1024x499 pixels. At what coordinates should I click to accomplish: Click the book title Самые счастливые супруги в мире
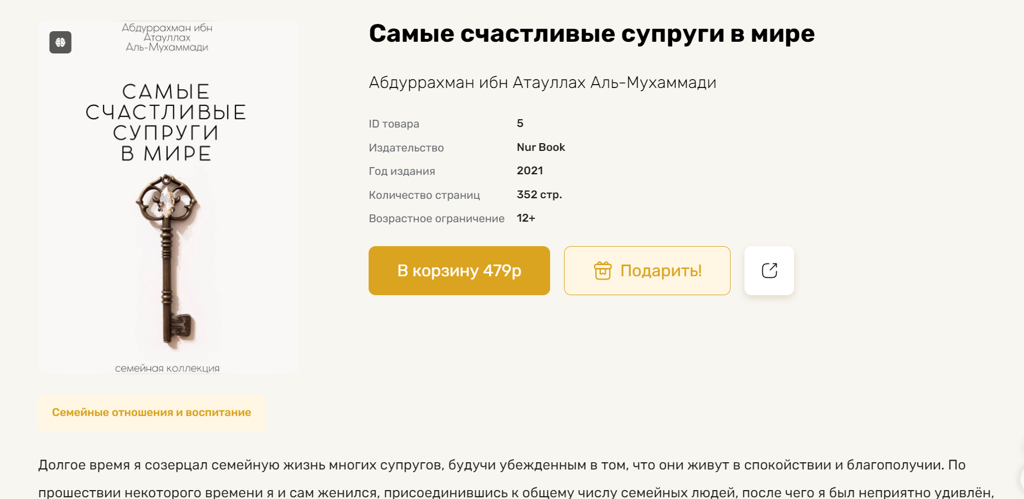pos(591,35)
